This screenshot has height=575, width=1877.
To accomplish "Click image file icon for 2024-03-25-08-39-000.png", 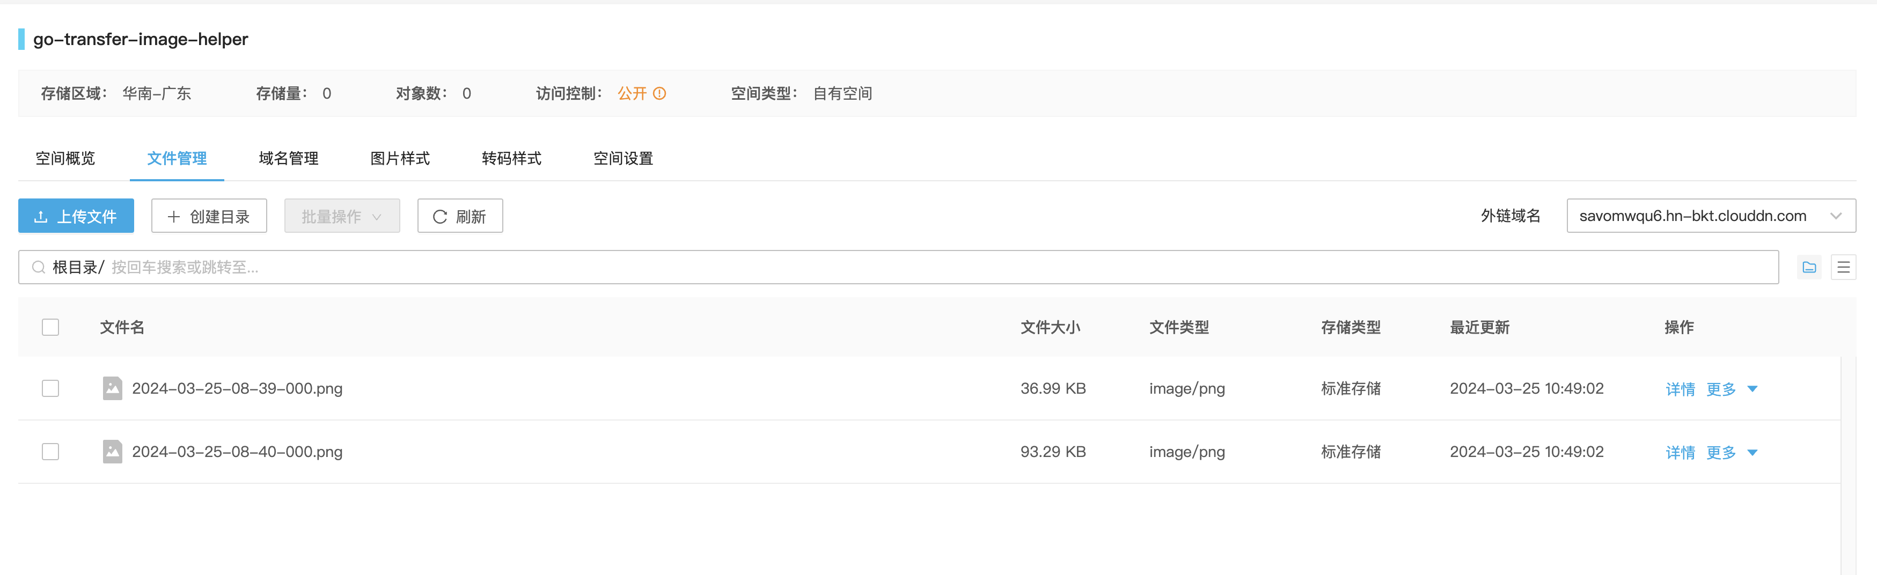I will (x=112, y=388).
